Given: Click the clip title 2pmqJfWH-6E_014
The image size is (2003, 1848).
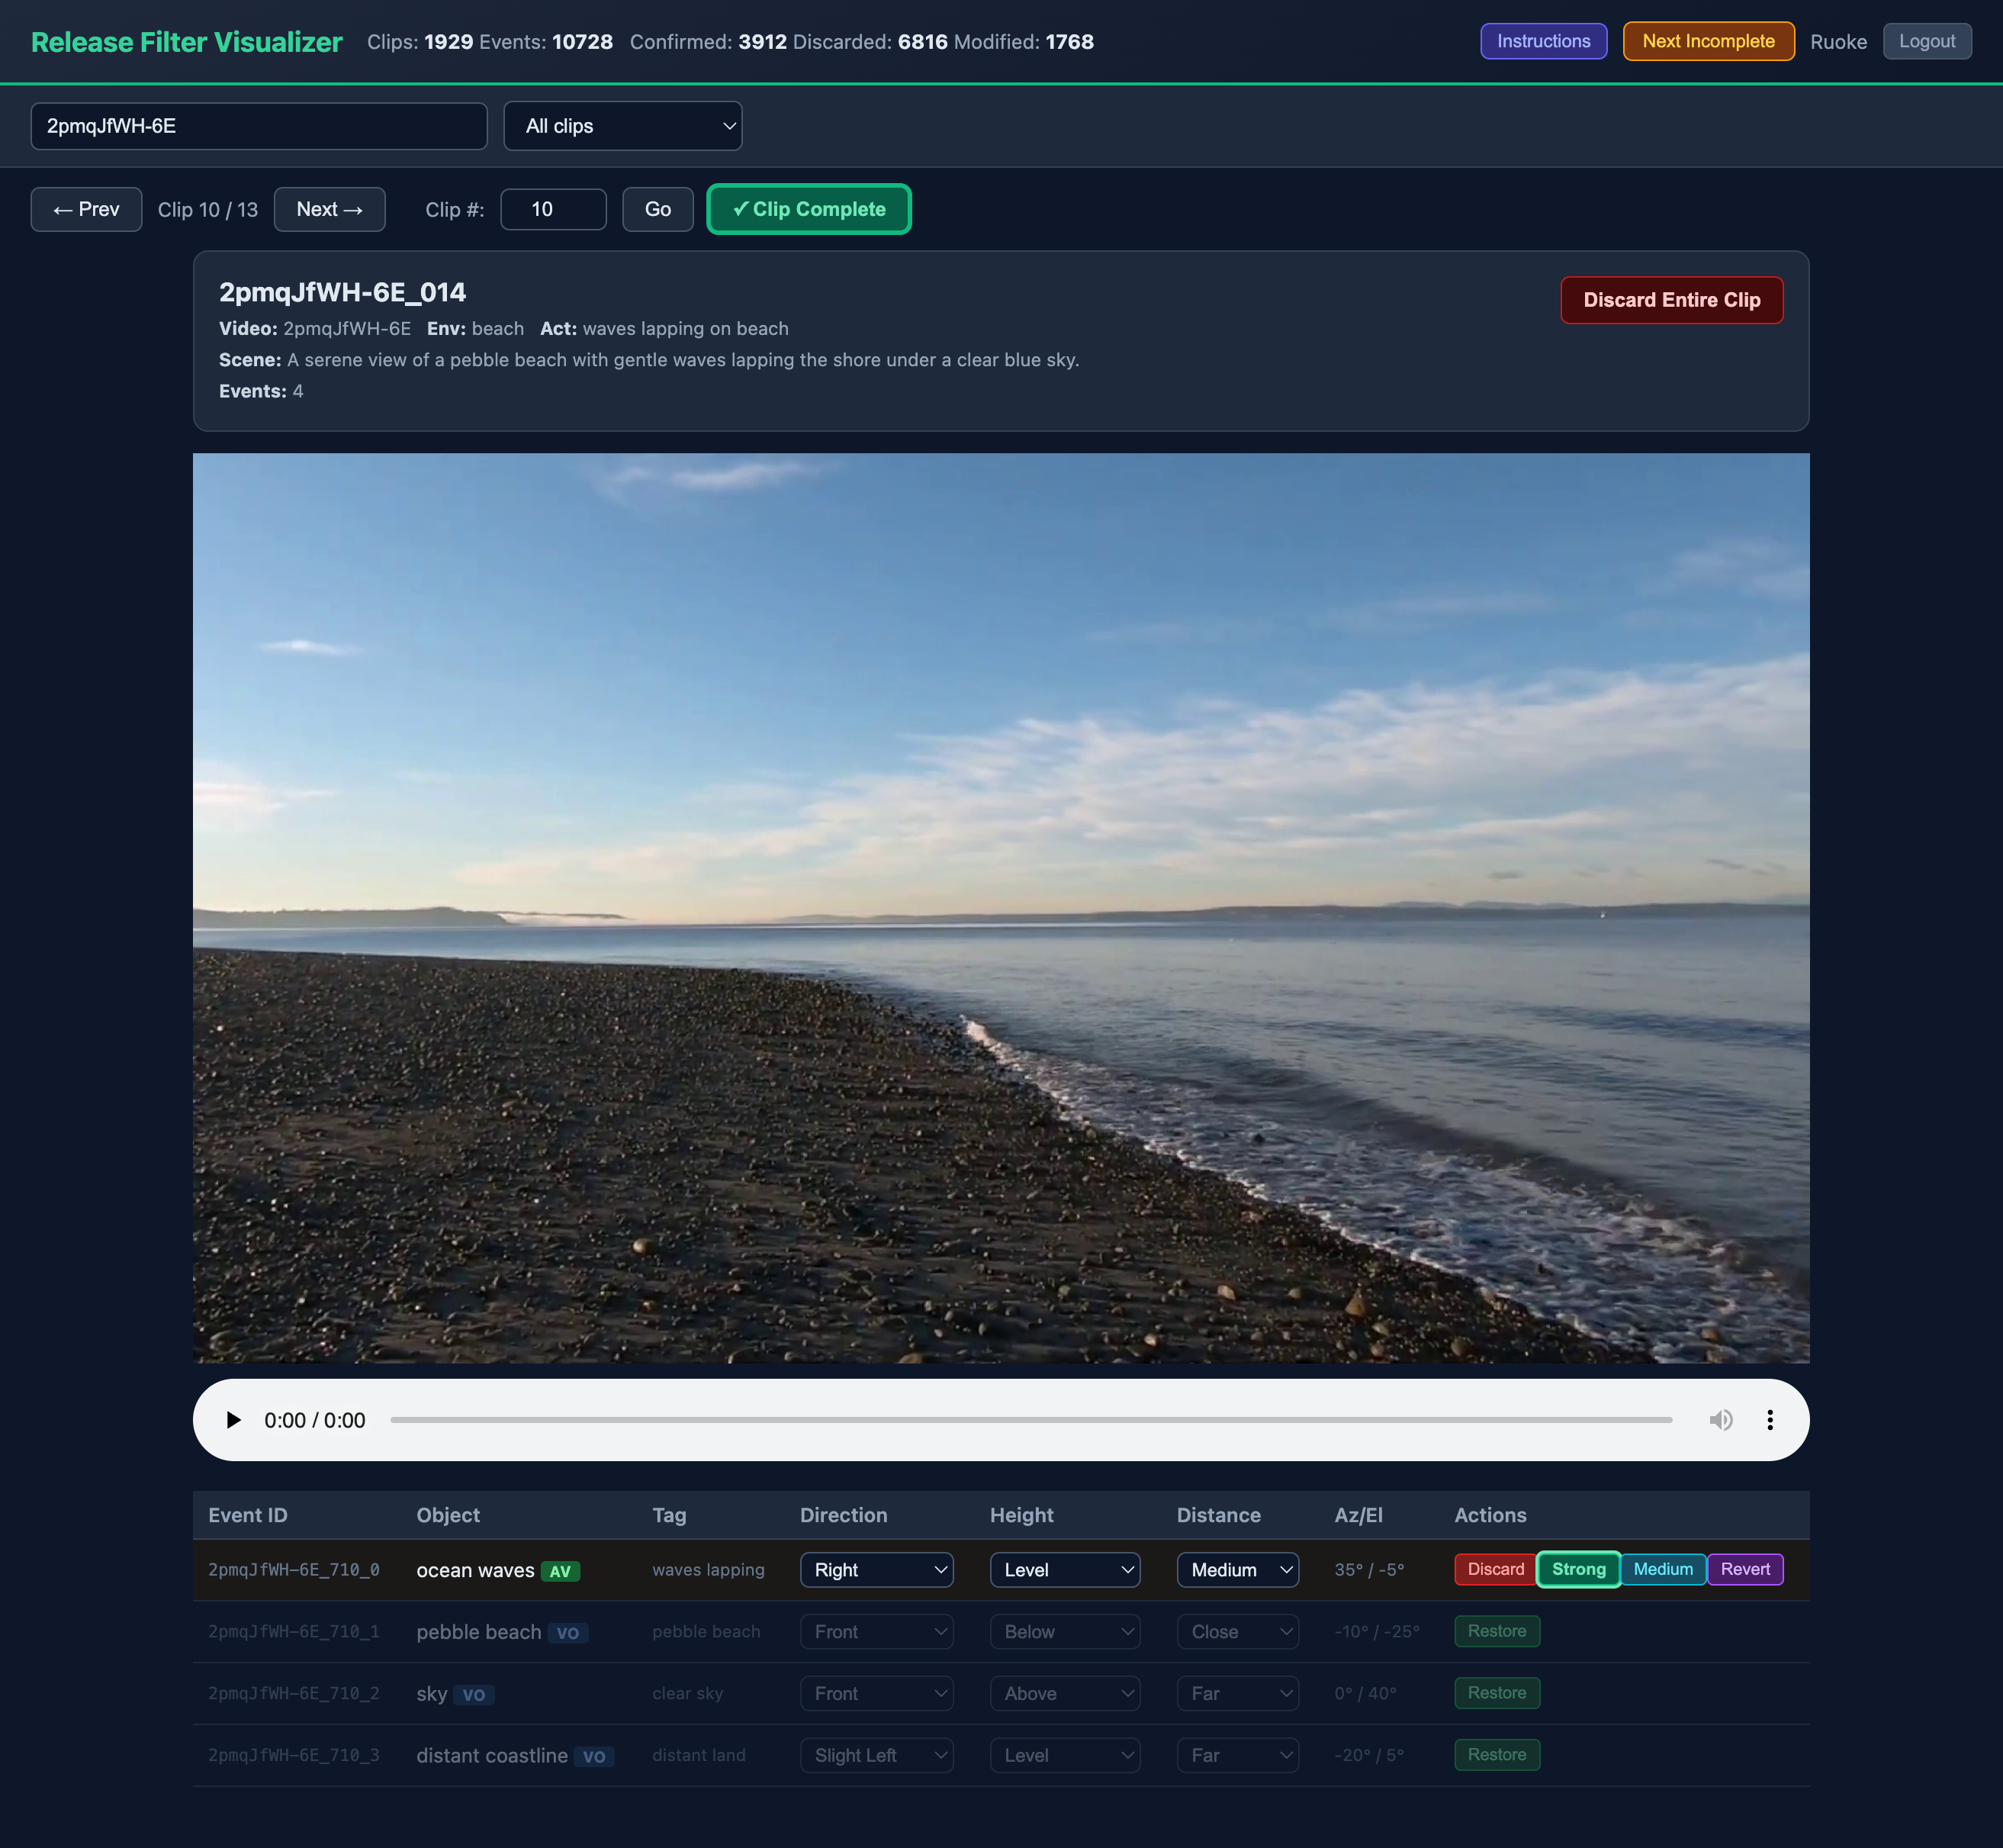Looking at the screenshot, I should coord(342,292).
